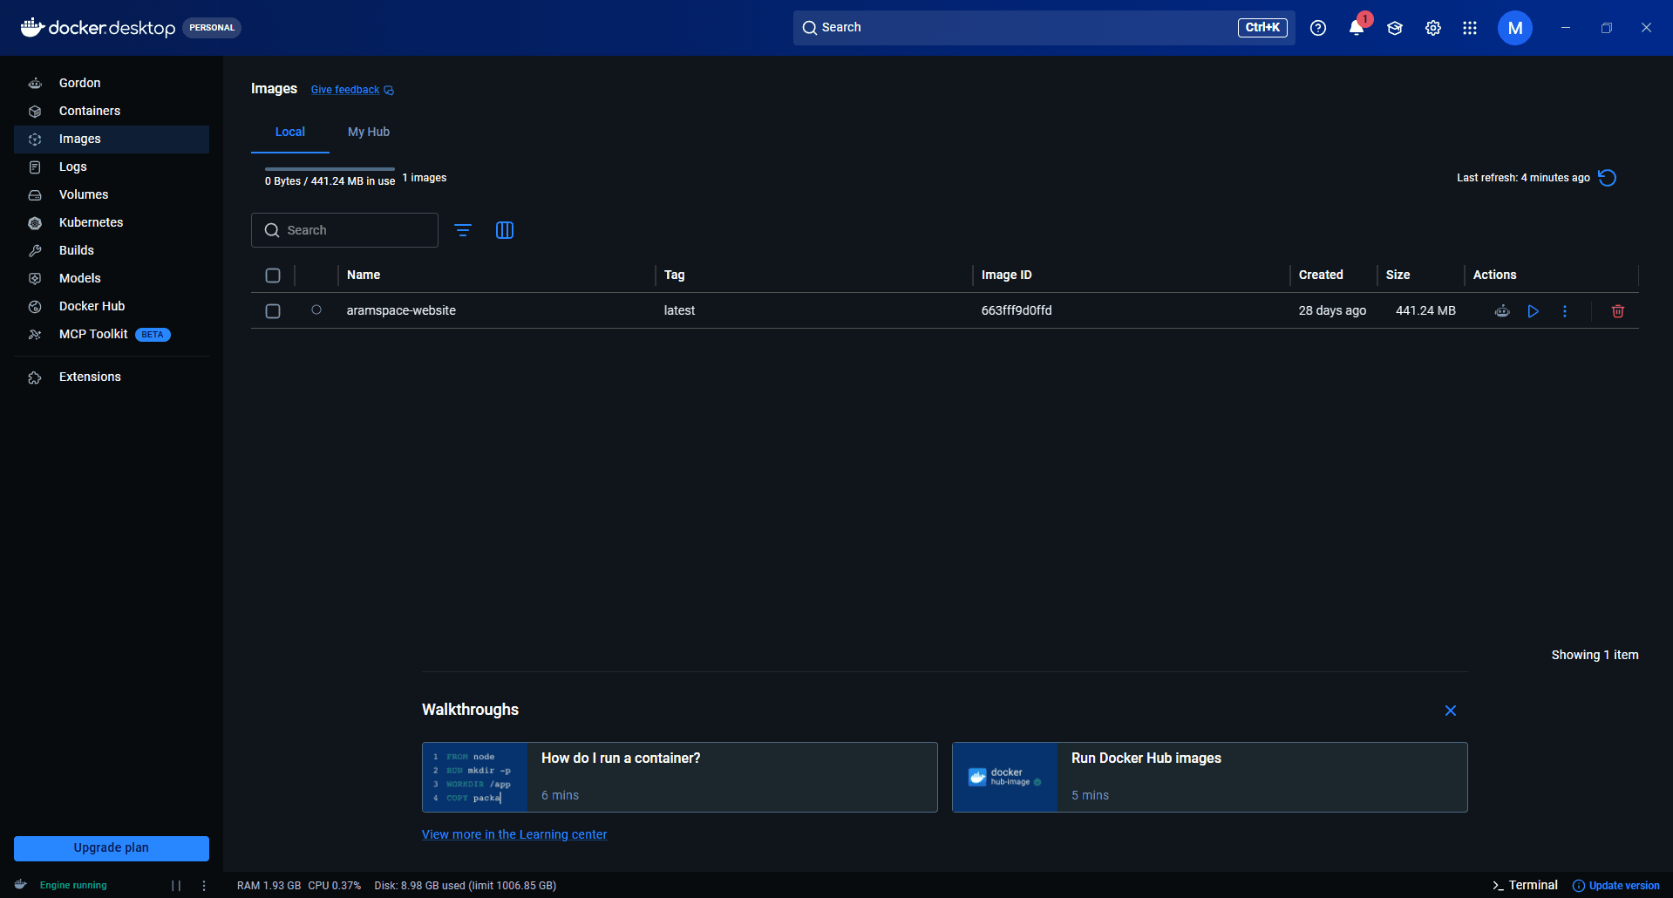Open the Update version link
The image size is (1673, 898).
[x=1616, y=886]
